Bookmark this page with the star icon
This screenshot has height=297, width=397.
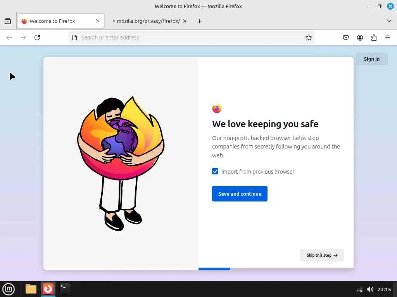(x=308, y=38)
